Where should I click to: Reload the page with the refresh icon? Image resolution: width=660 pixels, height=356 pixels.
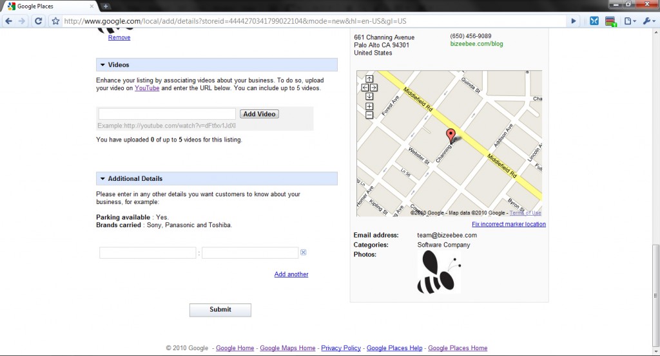coord(38,21)
